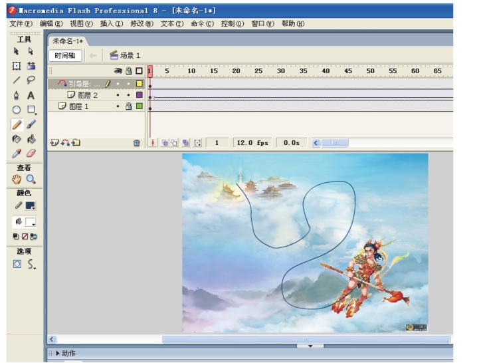This screenshot has width=479, height=363.
Task: Toggle all layers as outlines header
Action: [139, 71]
